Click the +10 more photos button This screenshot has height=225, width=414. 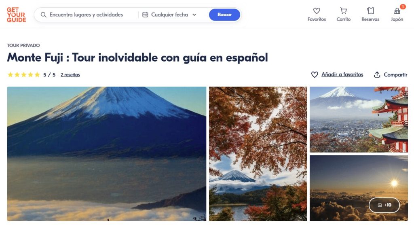click(384, 205)
